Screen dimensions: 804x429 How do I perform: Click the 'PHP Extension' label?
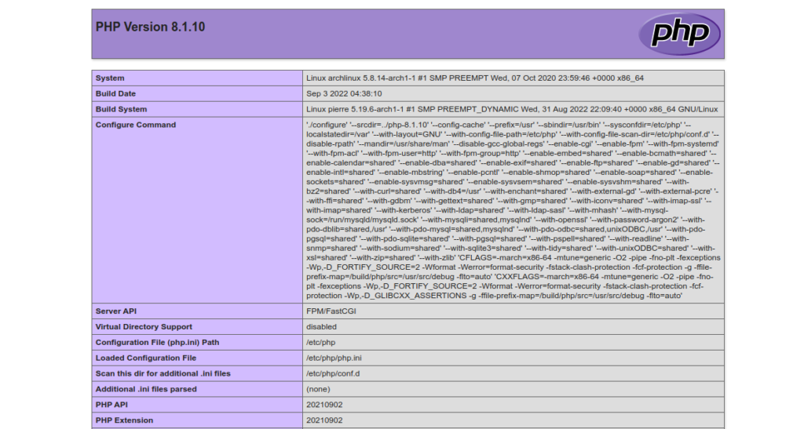pos(124,420)
